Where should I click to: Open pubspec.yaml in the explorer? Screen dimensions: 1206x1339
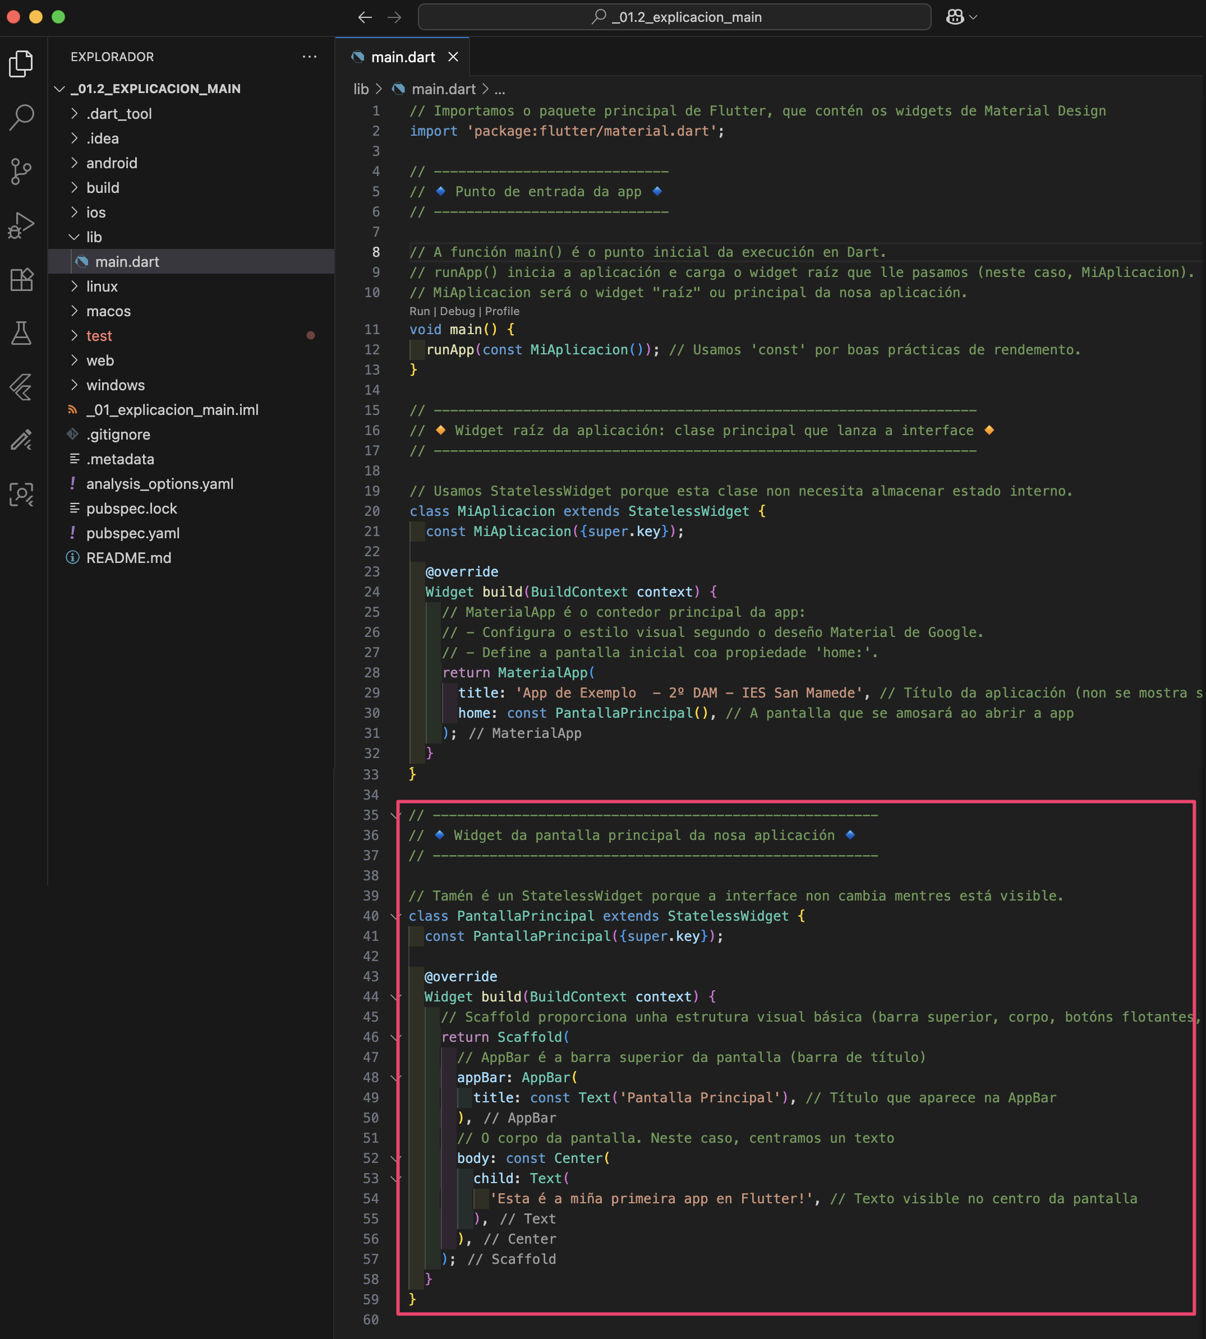[132, 533]
